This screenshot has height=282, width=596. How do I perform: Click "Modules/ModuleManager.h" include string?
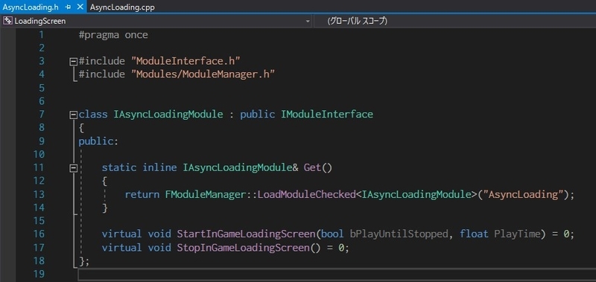pos(203,74)
